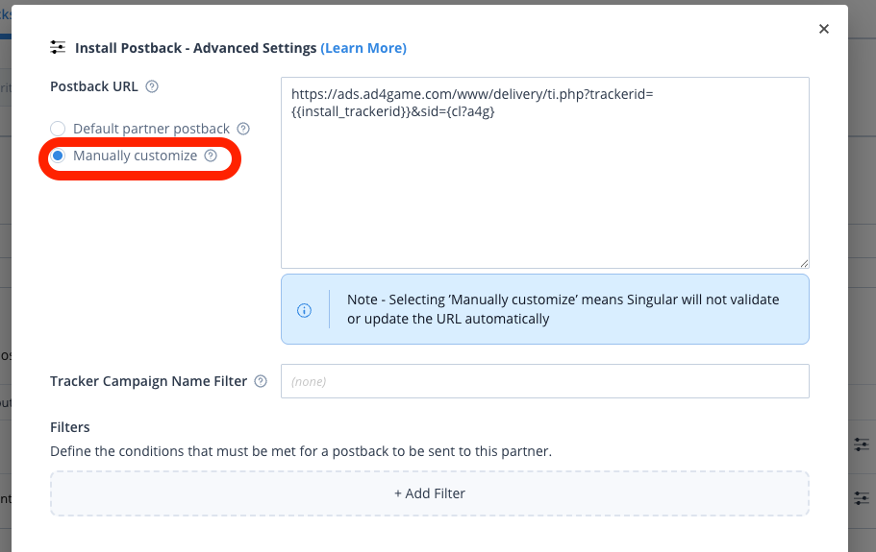
Task: Click the Install Postback - Advanced Settings title
Action: (x=195, y=49)
